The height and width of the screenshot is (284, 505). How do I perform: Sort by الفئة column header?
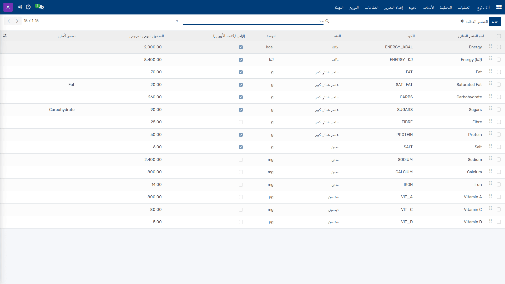[x=337, y=36]
